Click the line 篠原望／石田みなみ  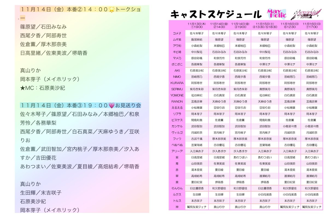[43, 27]
